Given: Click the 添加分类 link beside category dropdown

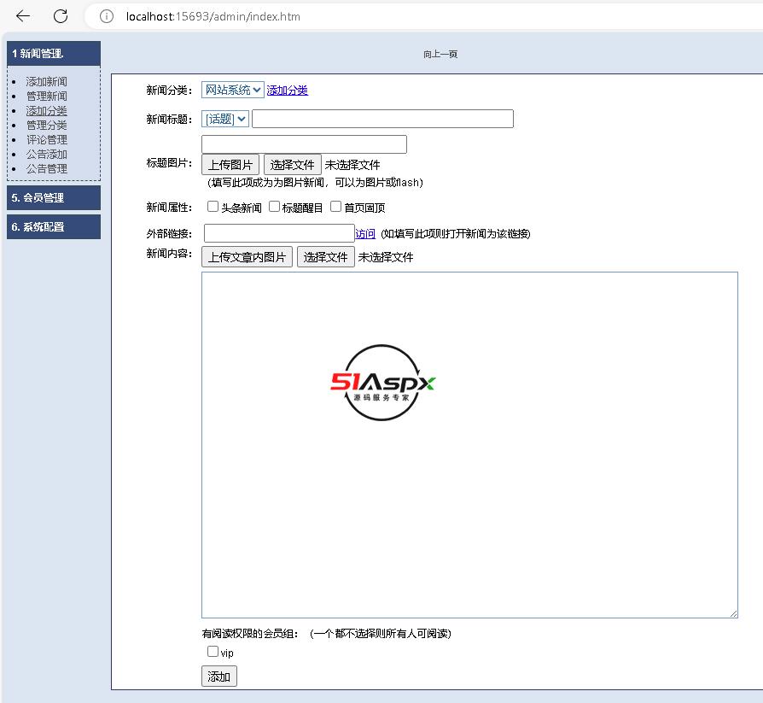Looking at the screenshot, I should point(287,91).
